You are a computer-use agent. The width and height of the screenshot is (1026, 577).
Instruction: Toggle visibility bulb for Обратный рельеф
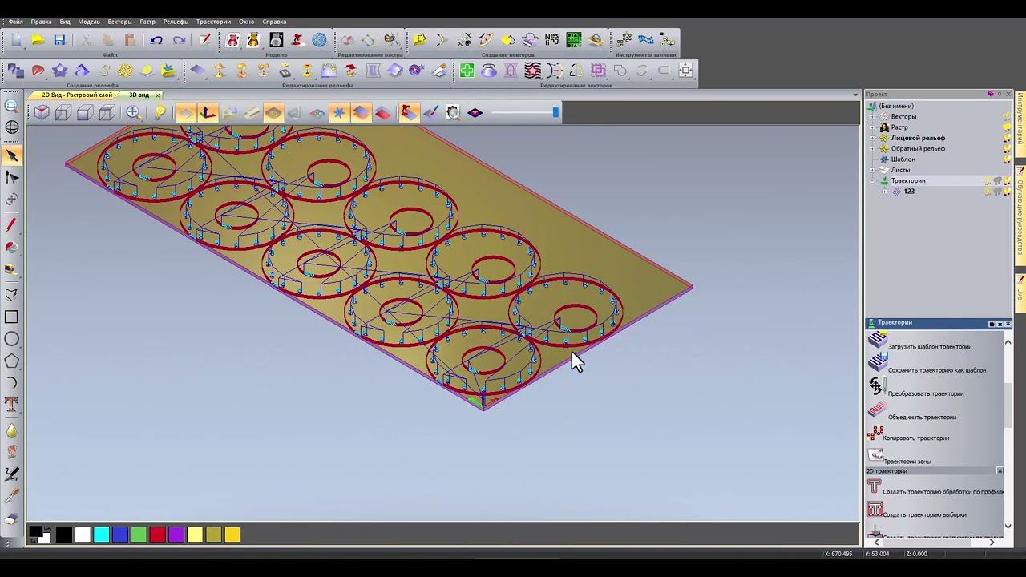tap(1007, 149)
